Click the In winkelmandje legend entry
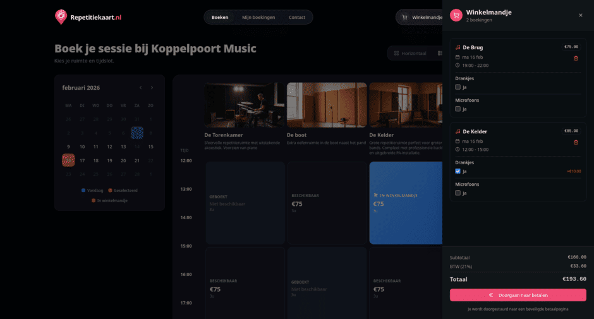 109,200
